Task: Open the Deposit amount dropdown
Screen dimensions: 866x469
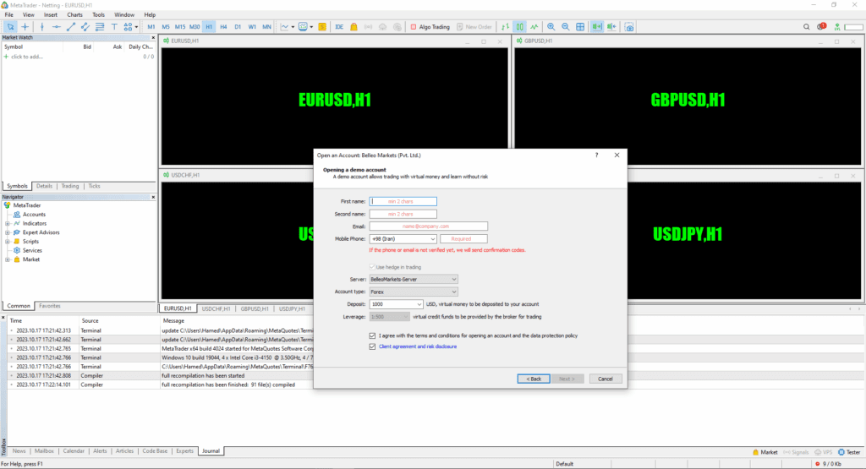Action: 419,304
